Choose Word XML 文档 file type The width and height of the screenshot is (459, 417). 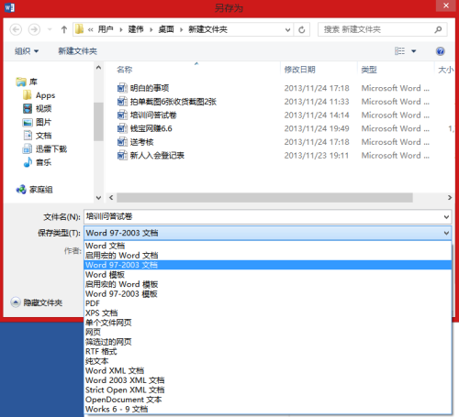click(x=268, y=371)
